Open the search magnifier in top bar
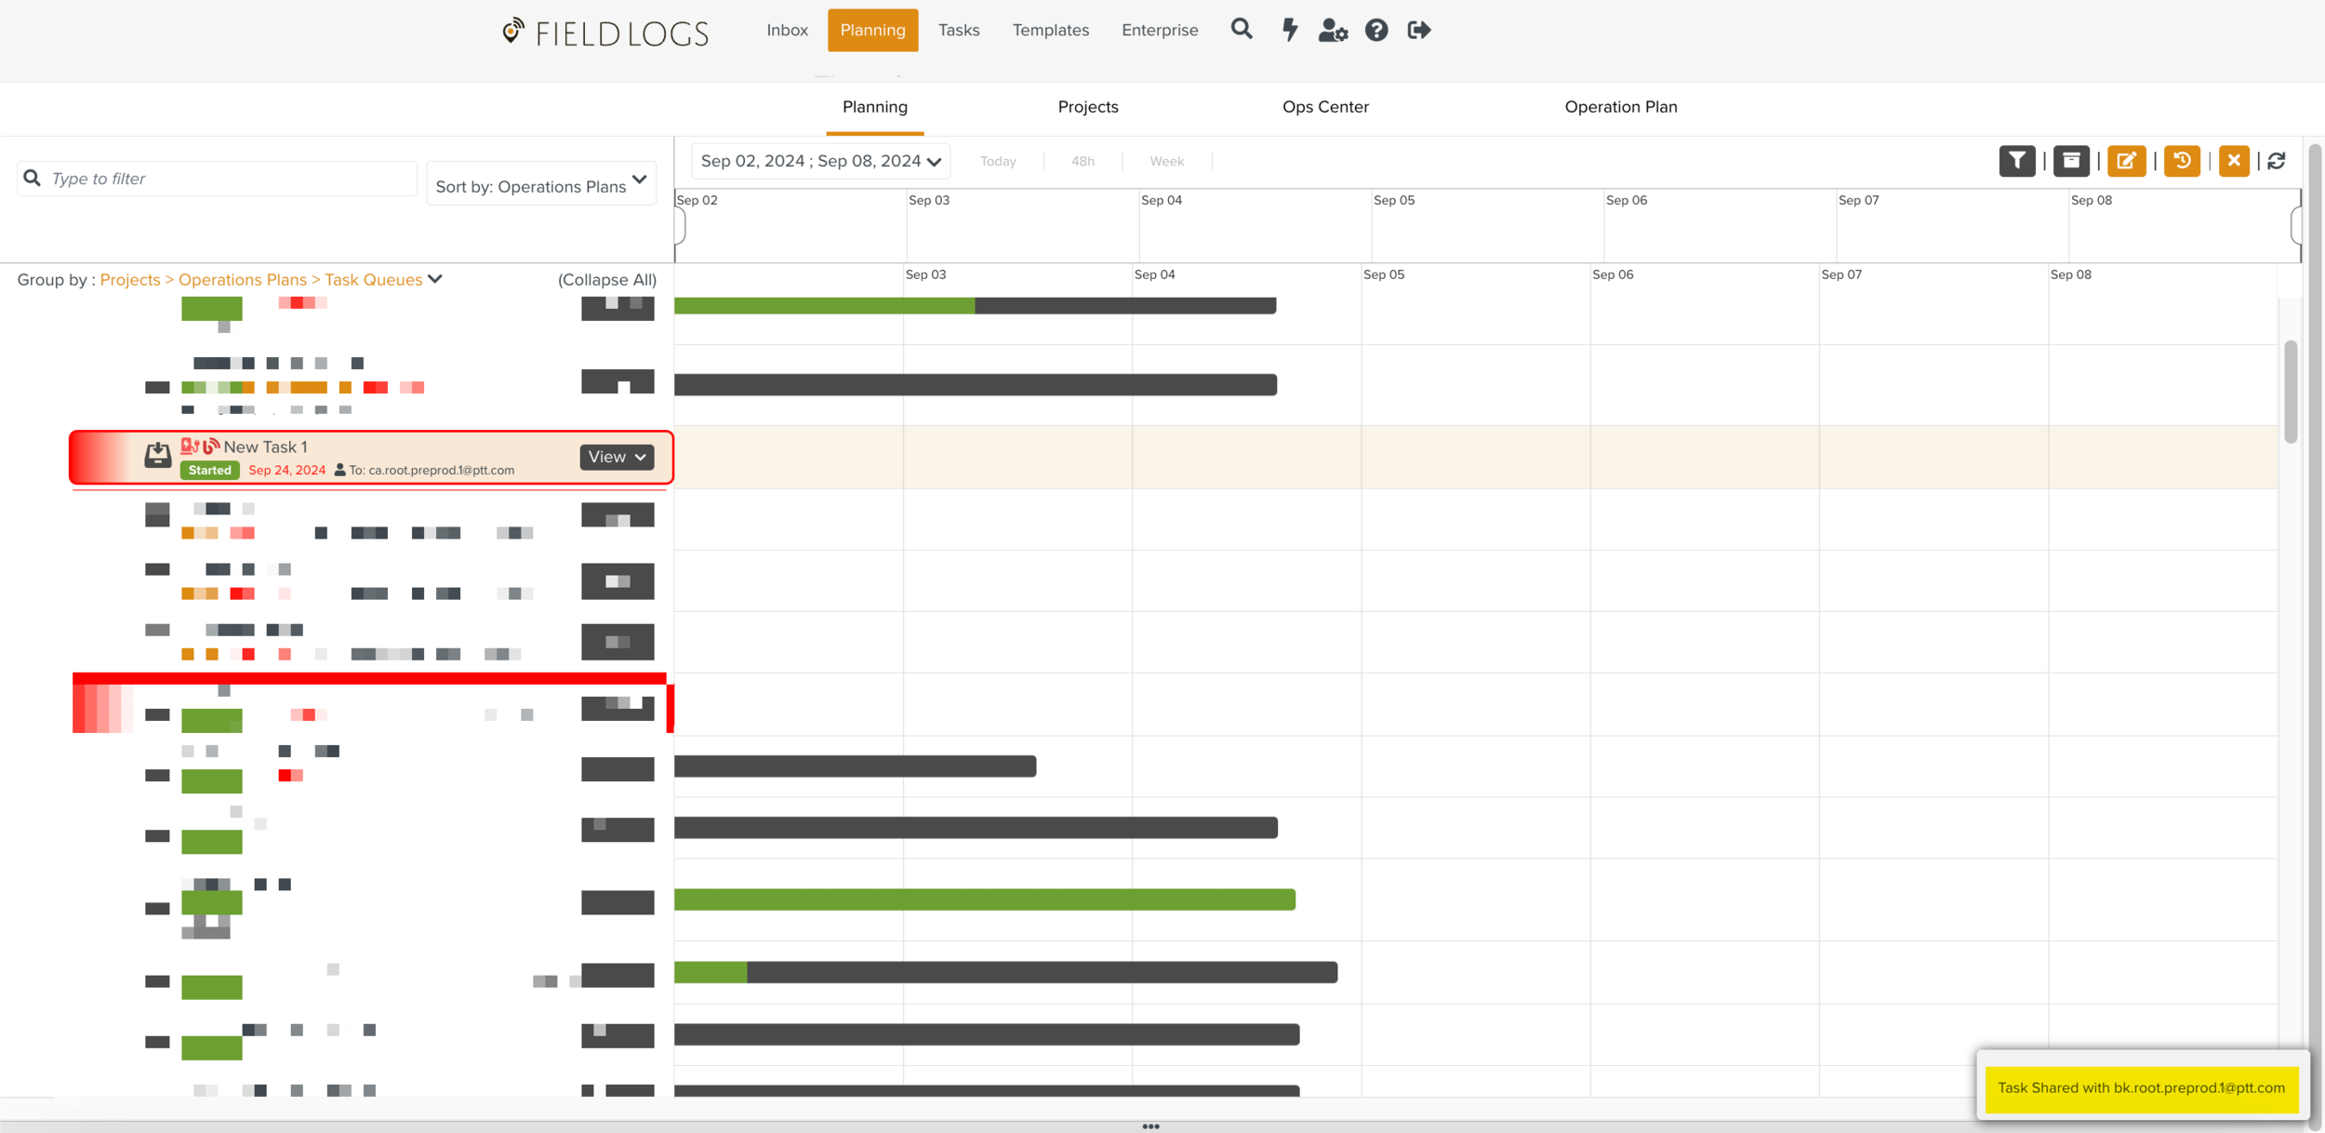Image resolution: width=2325 pixels, height=1133 pixels. [x=1242, y=30]
